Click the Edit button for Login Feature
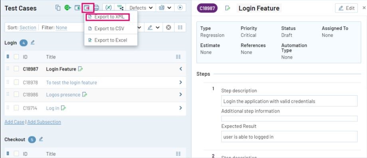 (346, 8)
